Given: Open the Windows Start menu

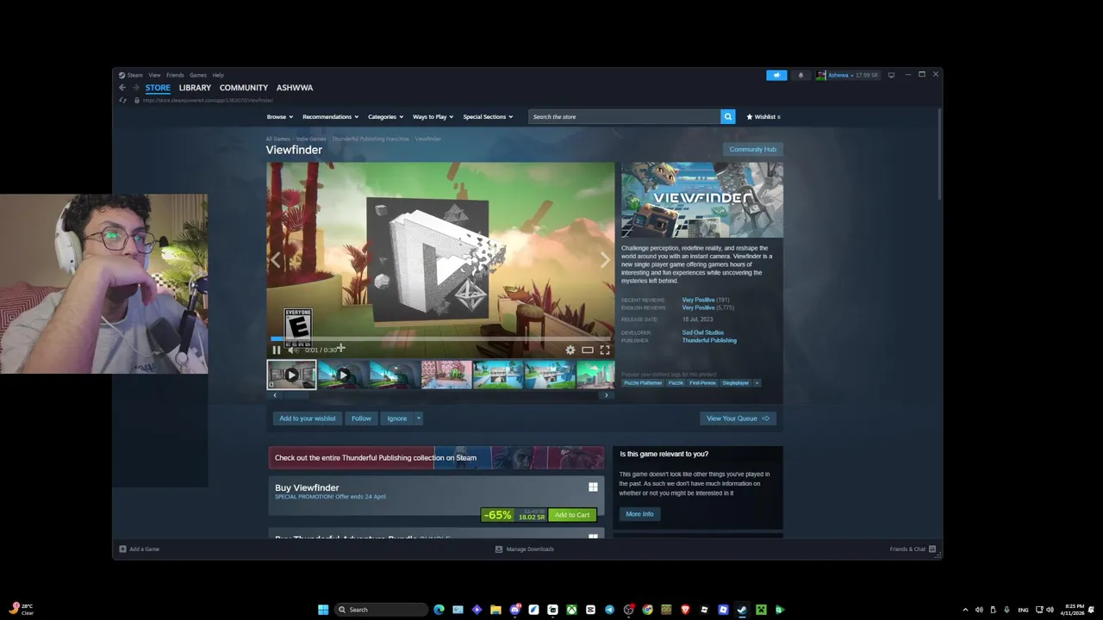Looking at the screenshot, I should [x=323, y=610].
